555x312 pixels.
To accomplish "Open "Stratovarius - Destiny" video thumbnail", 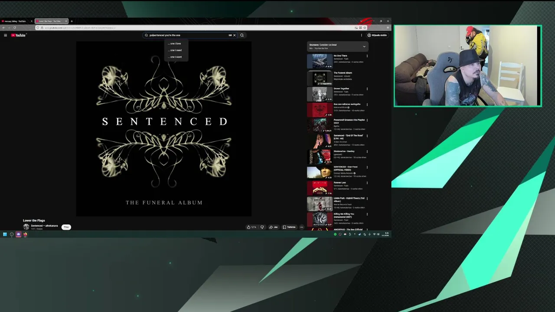I will point(320,157).
